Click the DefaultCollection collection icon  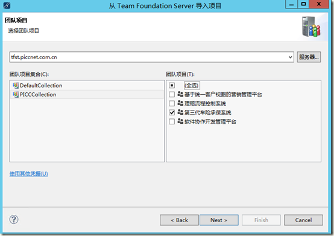click(x=16, y=85)
